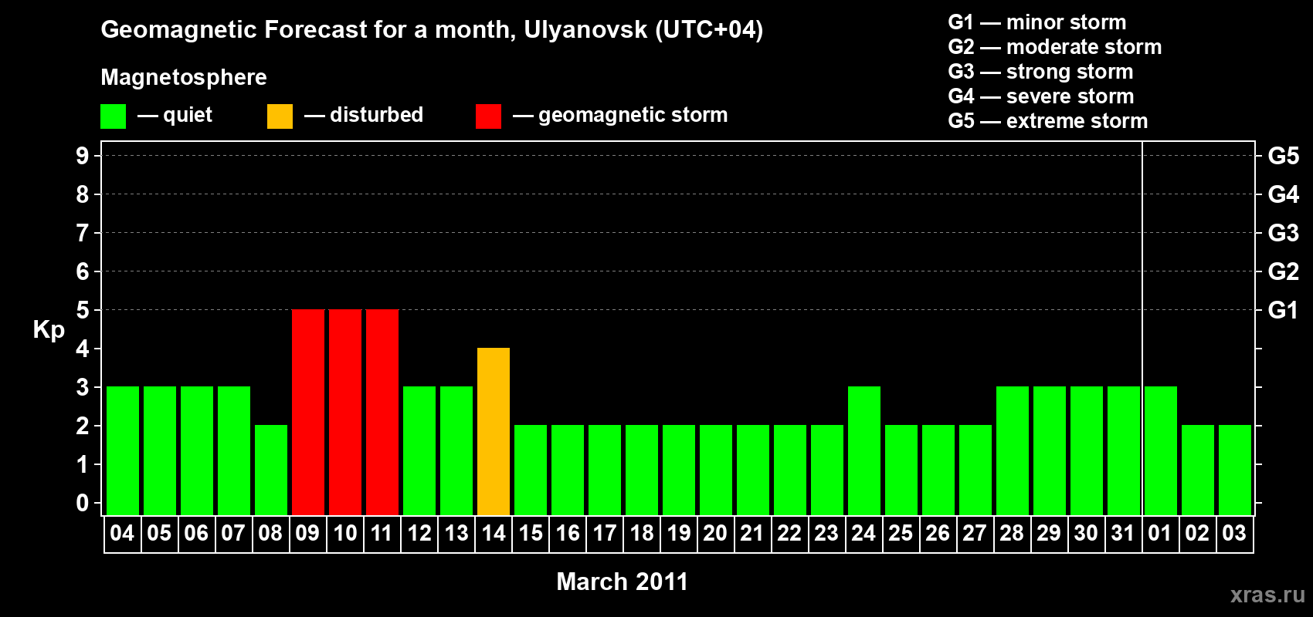Click the green bar for day 24
This screenshot has width=1313, height=617.
pyautogui.click(x=864, y=450)
